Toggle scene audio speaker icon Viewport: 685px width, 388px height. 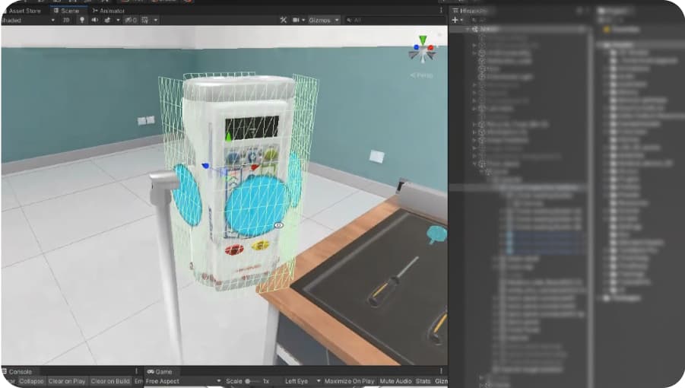[94, 20]
